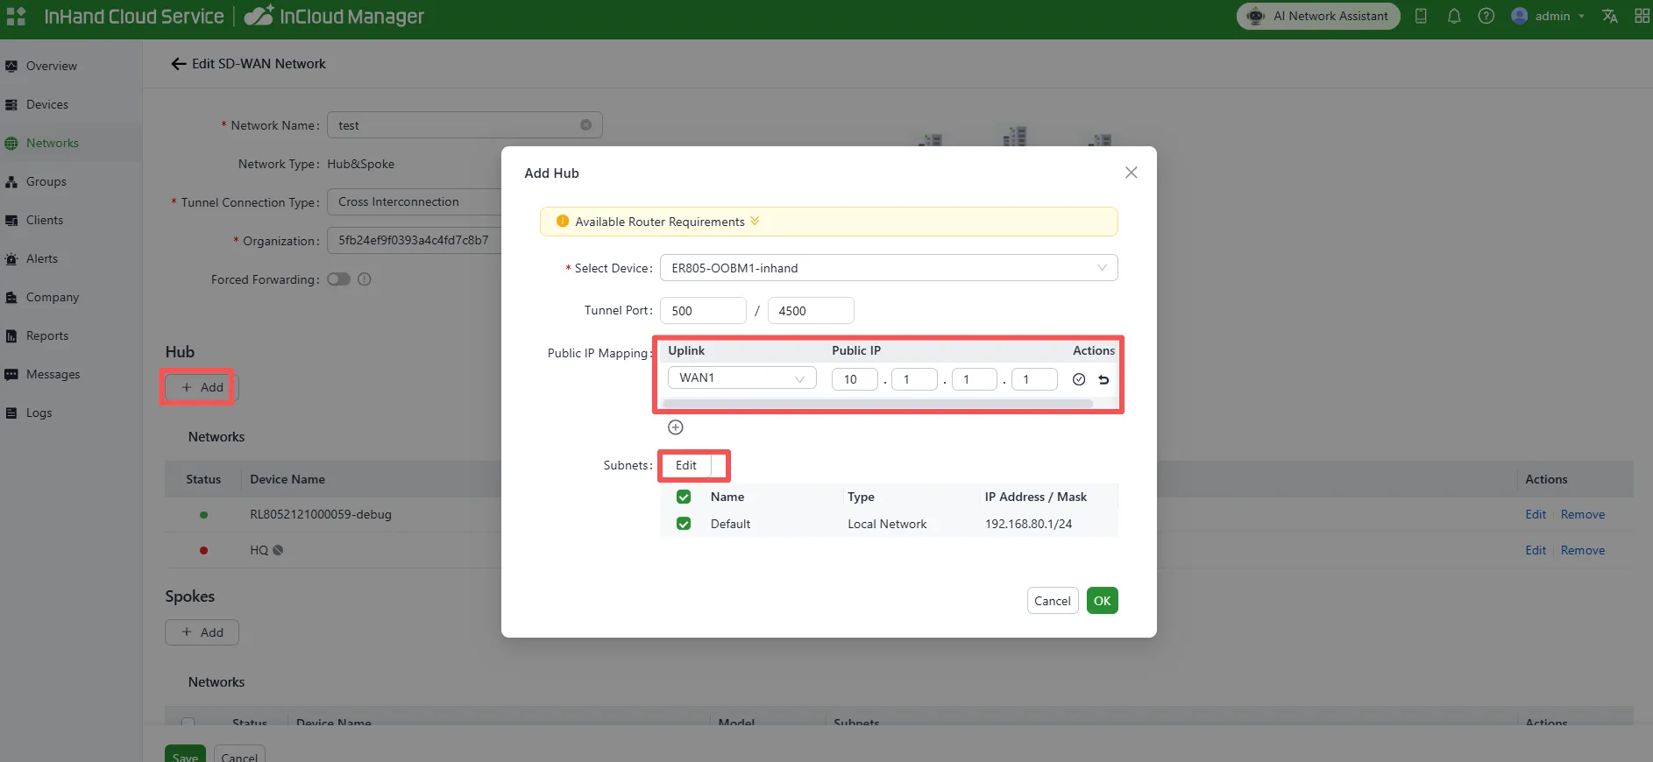Uncheck the Default subnet checkbox
Screen dimensions: 1653x762
pos(684,524)
